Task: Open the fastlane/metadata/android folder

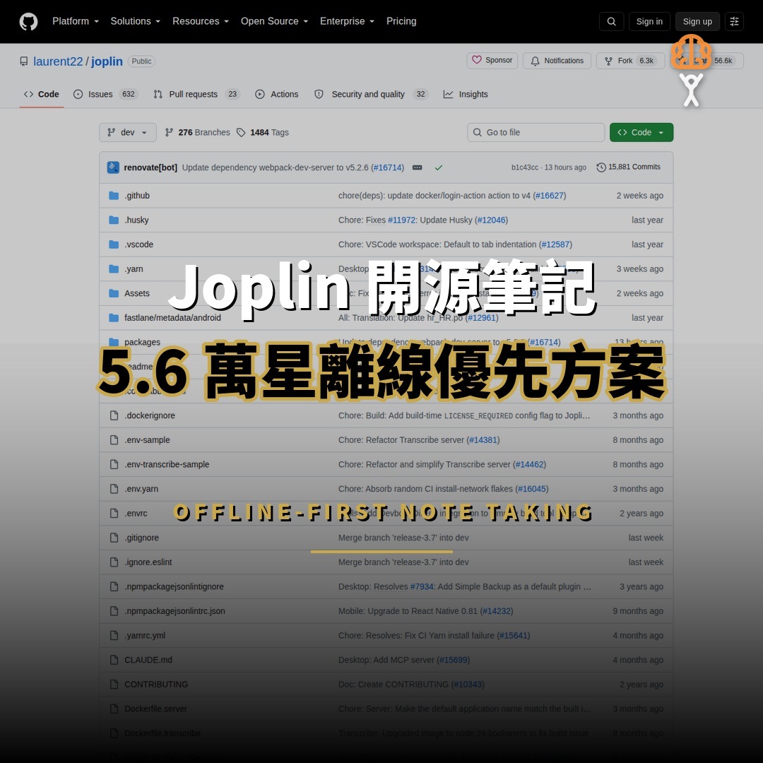Action: 173,318
